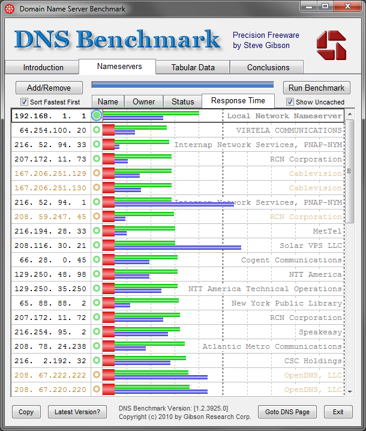Start the Run Benchmark button
The height and width of the screenshot is (431, 366).
click(x=316, y=88)
